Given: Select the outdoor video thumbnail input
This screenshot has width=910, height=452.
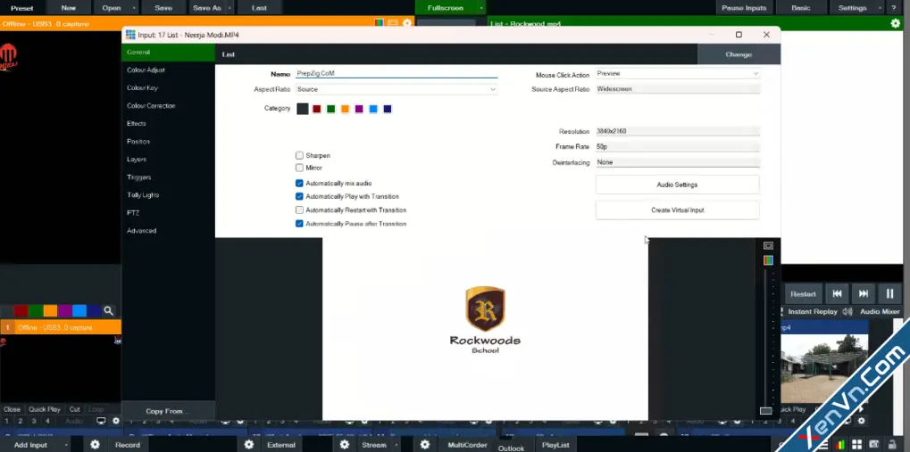Looking at the screenshot, I should click(x=824, y=368).
